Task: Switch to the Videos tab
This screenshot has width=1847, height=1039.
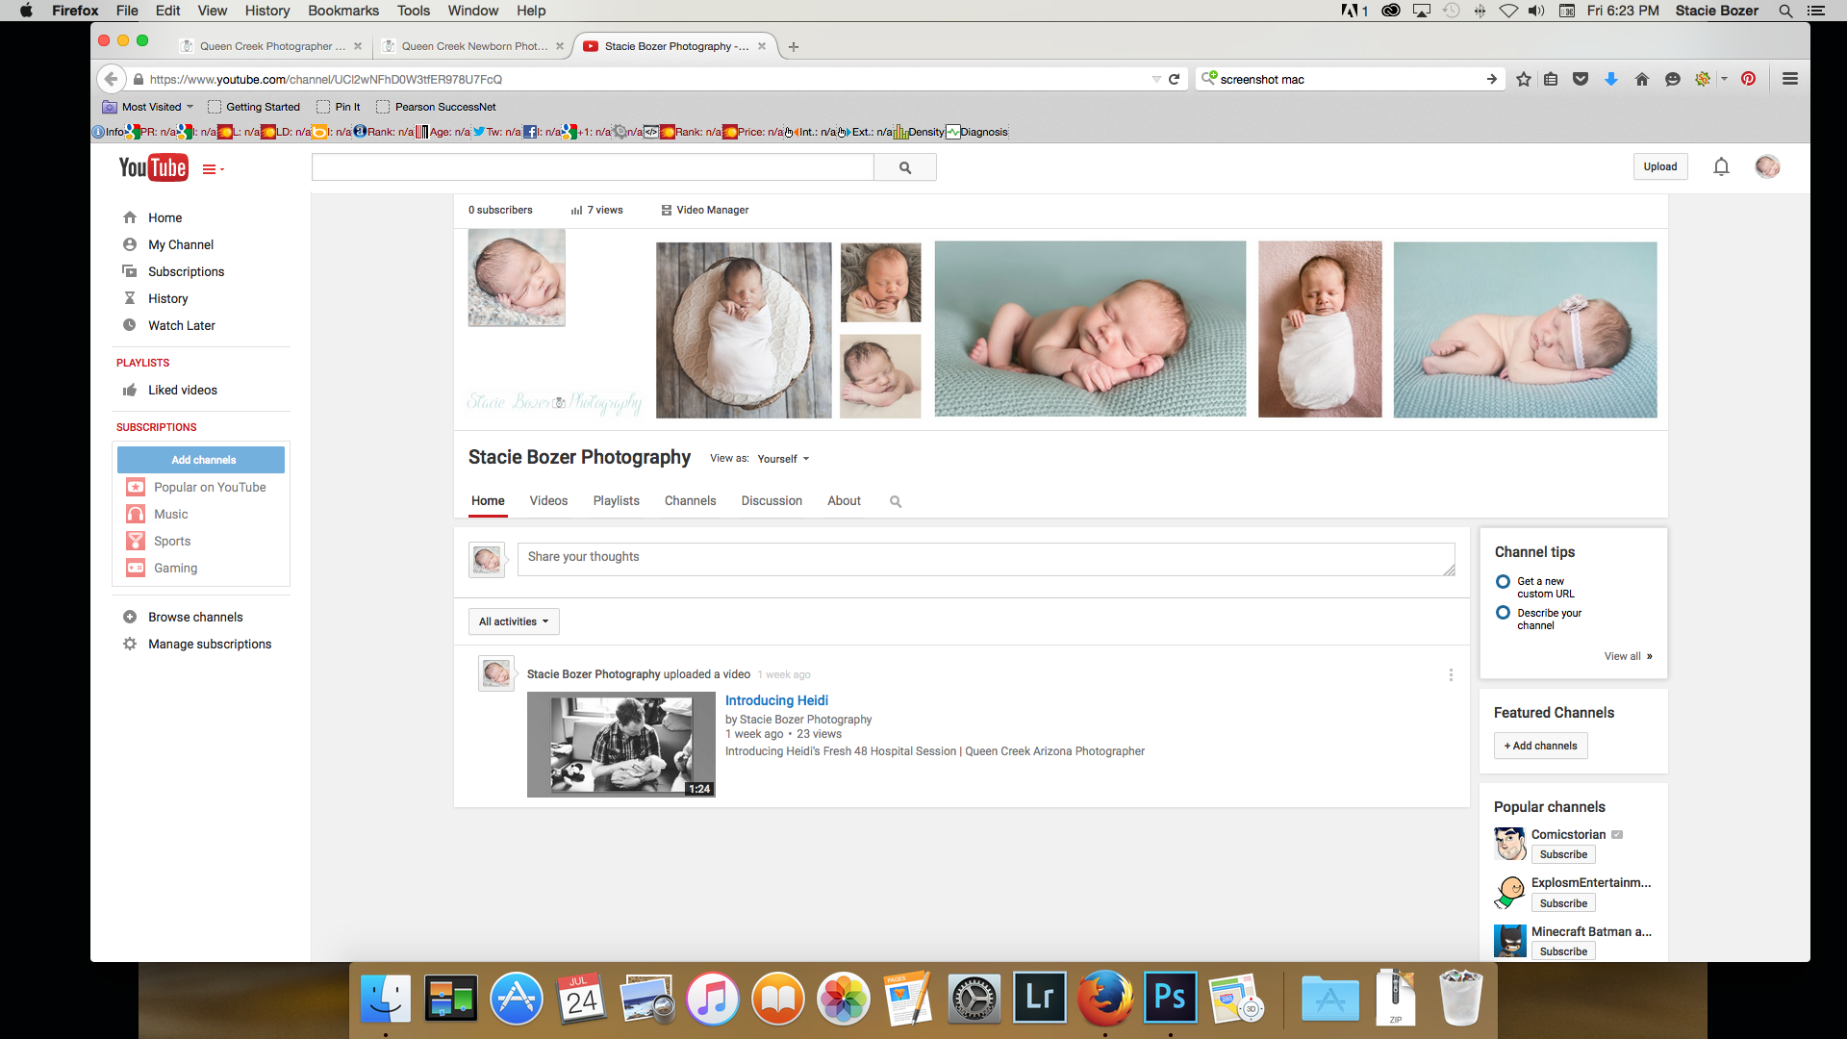Action: coord(548,501)
